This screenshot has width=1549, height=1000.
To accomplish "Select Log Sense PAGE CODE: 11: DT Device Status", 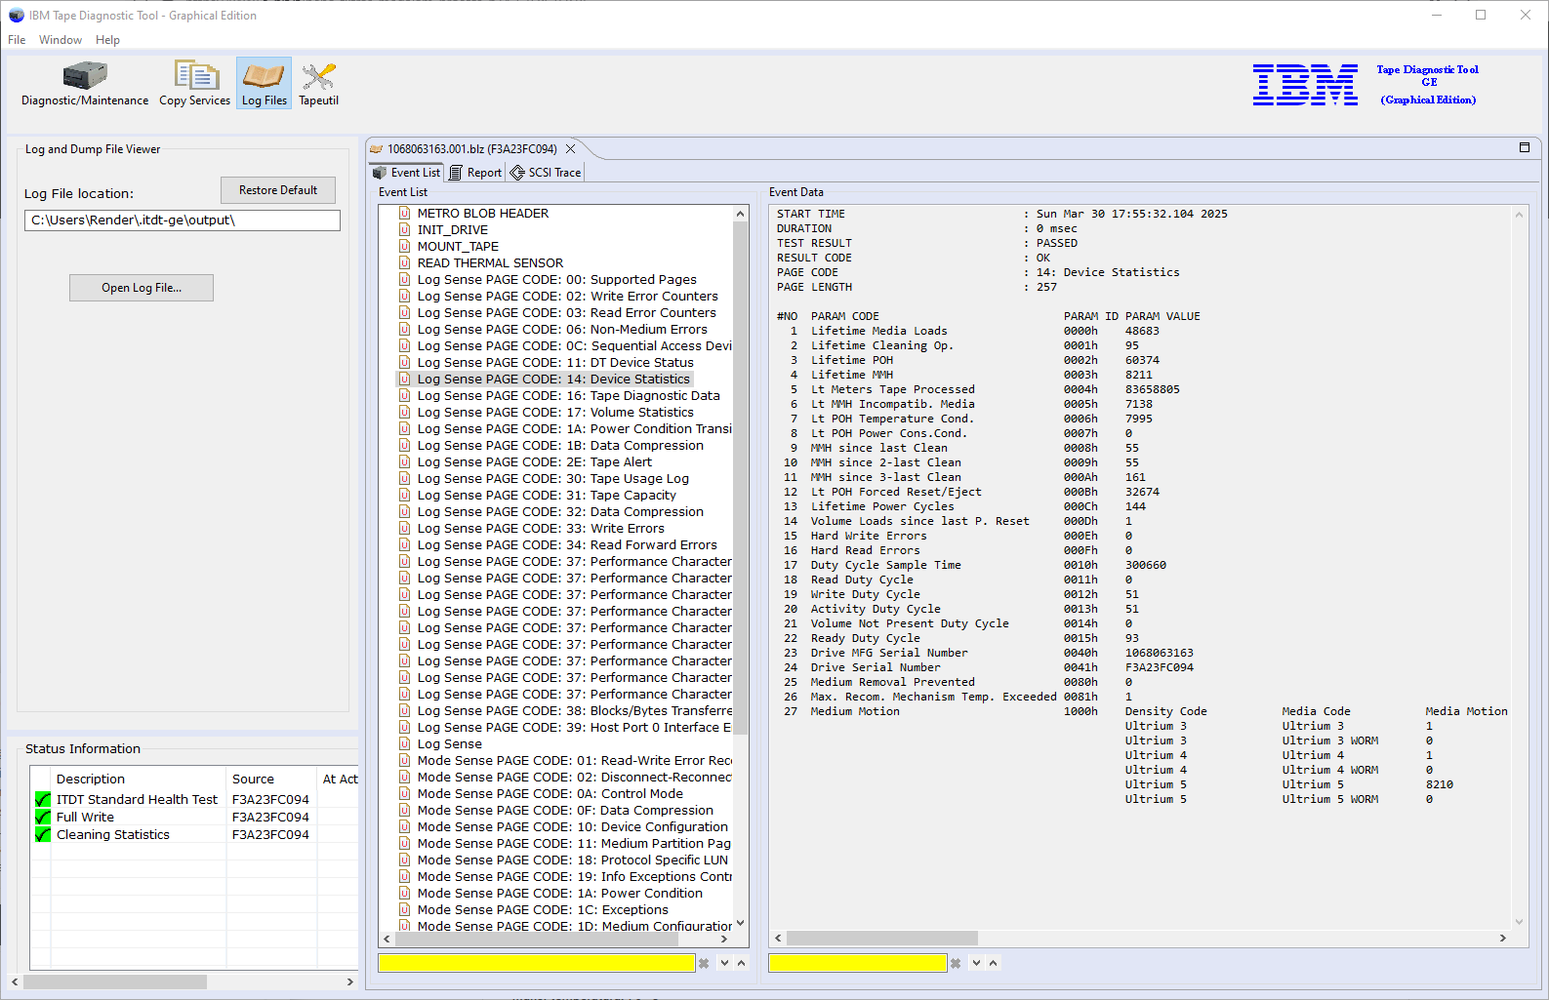I will (555, 362).
